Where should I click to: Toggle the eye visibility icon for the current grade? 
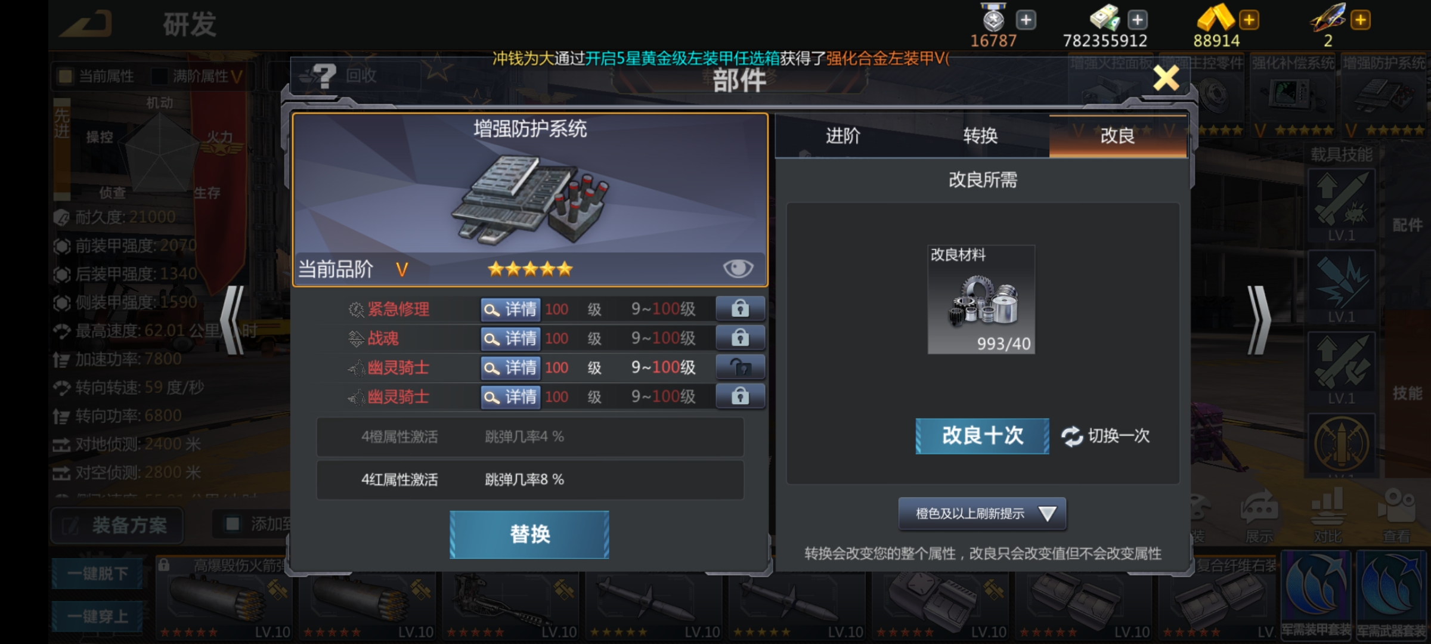738,268
